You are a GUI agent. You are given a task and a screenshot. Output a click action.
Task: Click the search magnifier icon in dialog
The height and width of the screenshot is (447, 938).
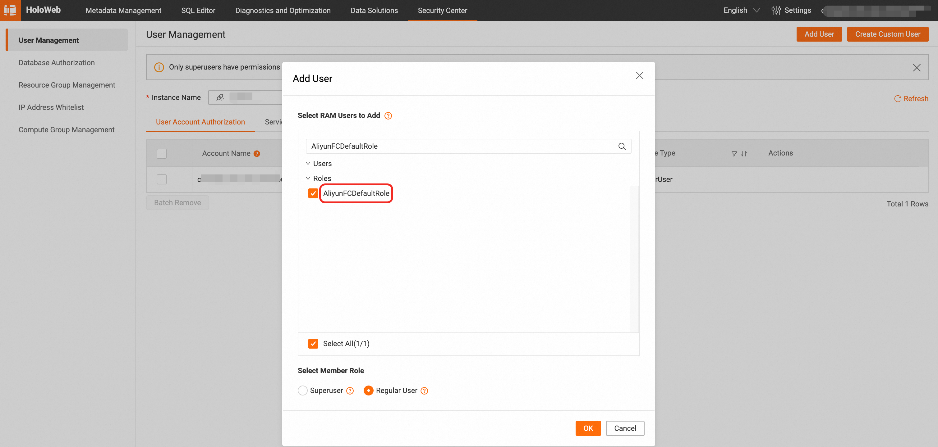coord(622,146)
